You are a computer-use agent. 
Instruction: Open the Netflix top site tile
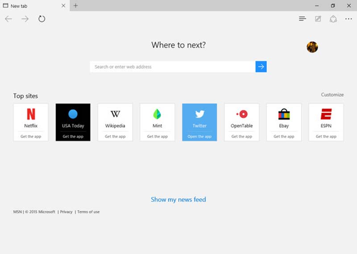(x=31, y=117)
